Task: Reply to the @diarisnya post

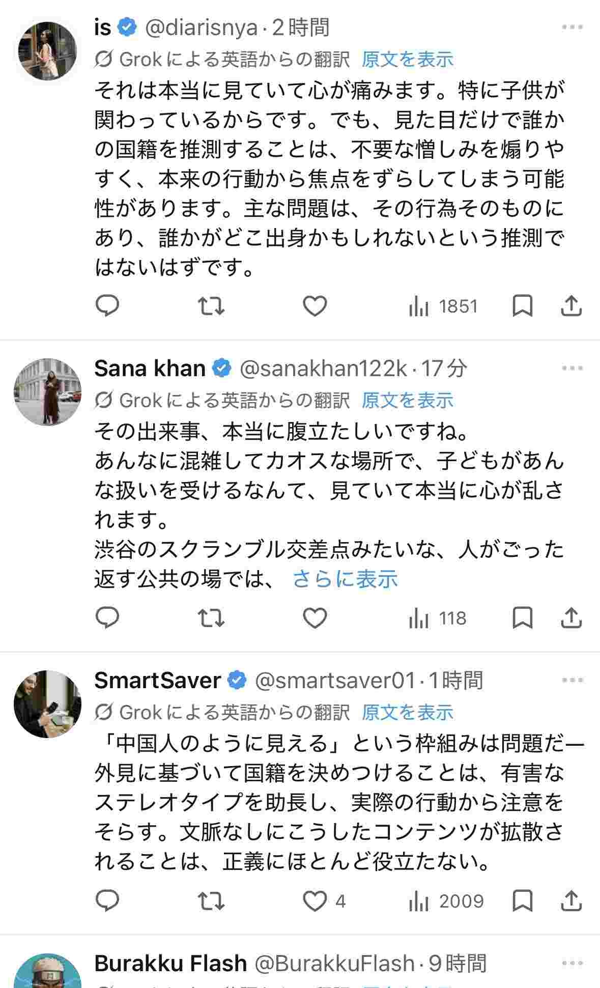Action: tap(107, 306)
